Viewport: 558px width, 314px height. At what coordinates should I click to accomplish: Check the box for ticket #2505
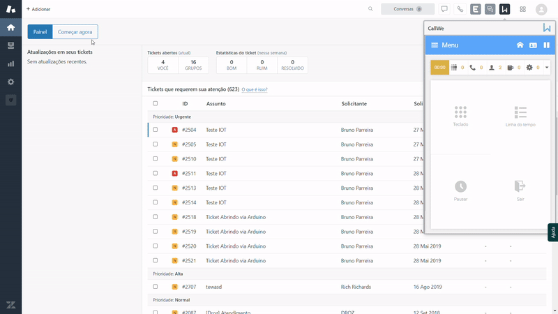[155, 144]
